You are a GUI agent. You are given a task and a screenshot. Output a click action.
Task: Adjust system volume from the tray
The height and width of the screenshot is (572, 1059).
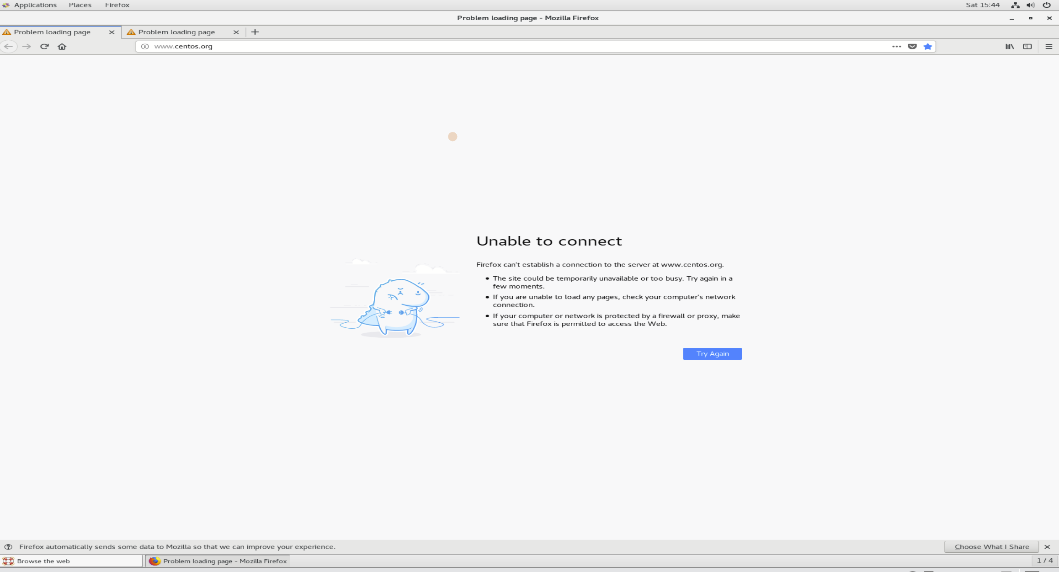[x=1031, y=5]
